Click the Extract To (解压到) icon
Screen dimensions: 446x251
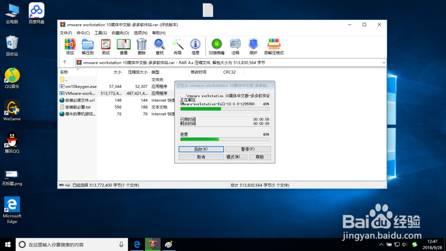(x=87, y=47)
